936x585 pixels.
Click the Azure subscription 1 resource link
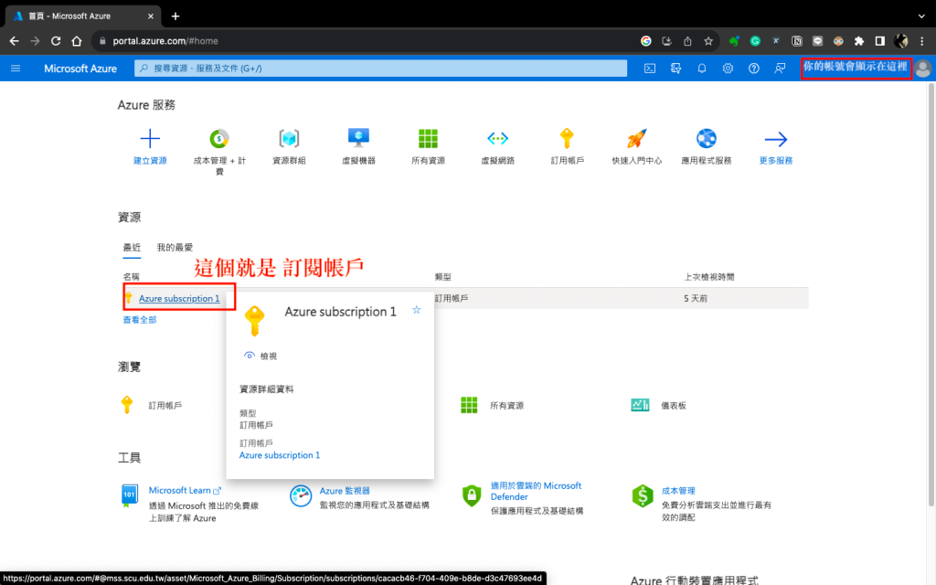coord(179,299)
